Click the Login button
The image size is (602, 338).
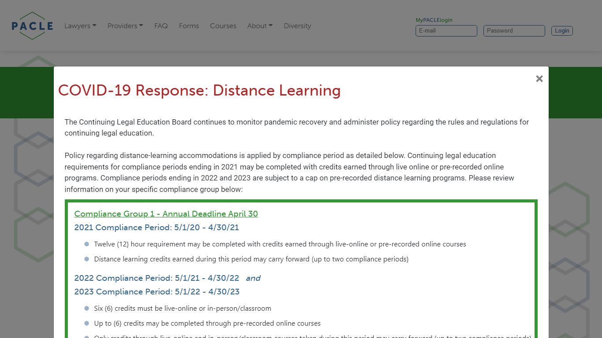coord(562,31)
